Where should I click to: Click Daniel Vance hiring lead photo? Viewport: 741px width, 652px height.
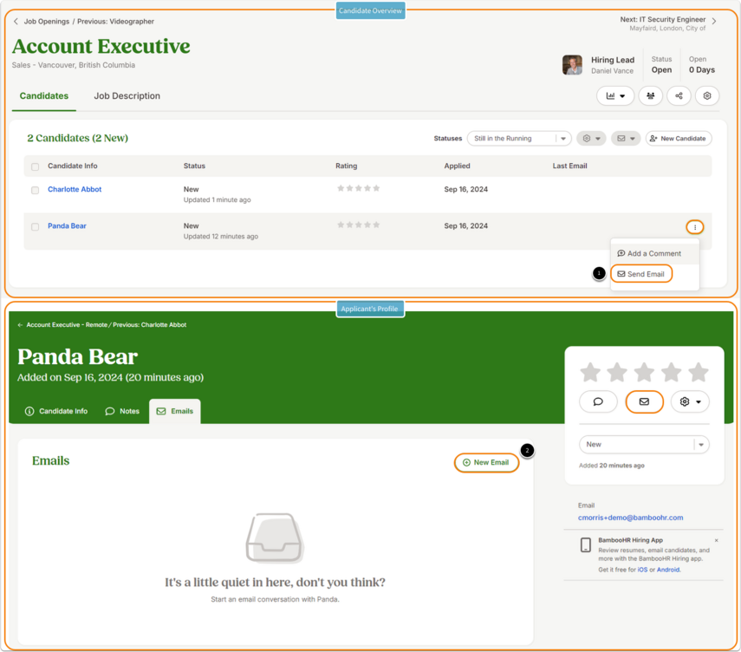coord(572,65)
